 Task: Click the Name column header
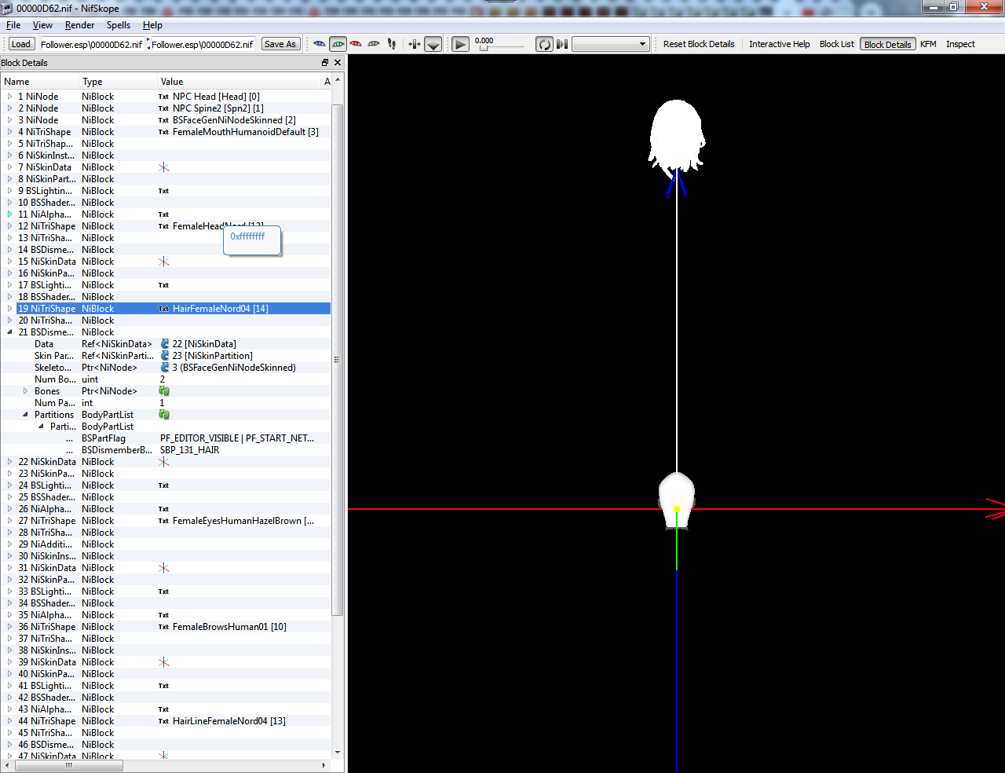pos(40,82)
